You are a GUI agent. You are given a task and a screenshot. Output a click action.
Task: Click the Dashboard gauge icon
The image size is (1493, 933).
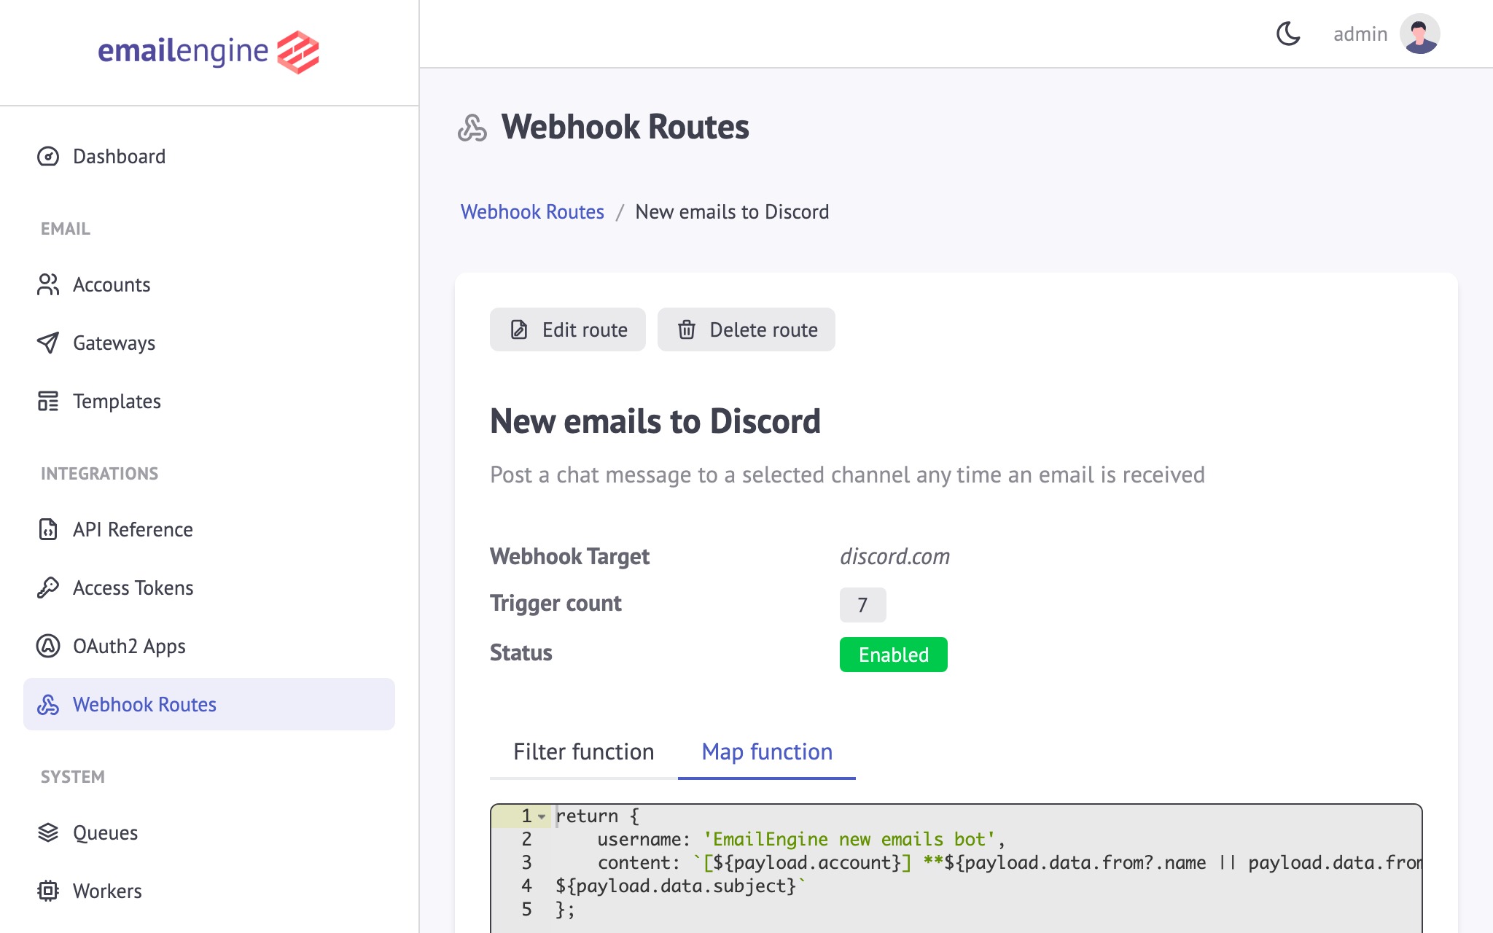(48, 156)
